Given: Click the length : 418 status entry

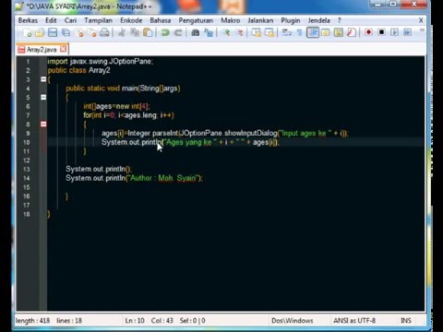Looking at the screenshot, I should (32, 321).
